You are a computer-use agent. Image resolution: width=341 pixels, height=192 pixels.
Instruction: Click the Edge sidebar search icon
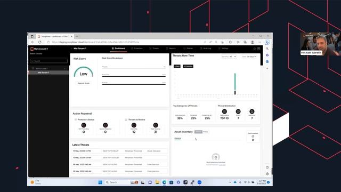(267, 49)
